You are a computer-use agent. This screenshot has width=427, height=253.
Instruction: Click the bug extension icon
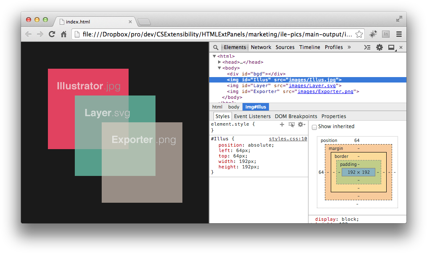373,34
